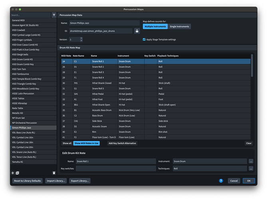267x199 pixels.
Task: Open Export Library dialog
Action: (80, 181)
